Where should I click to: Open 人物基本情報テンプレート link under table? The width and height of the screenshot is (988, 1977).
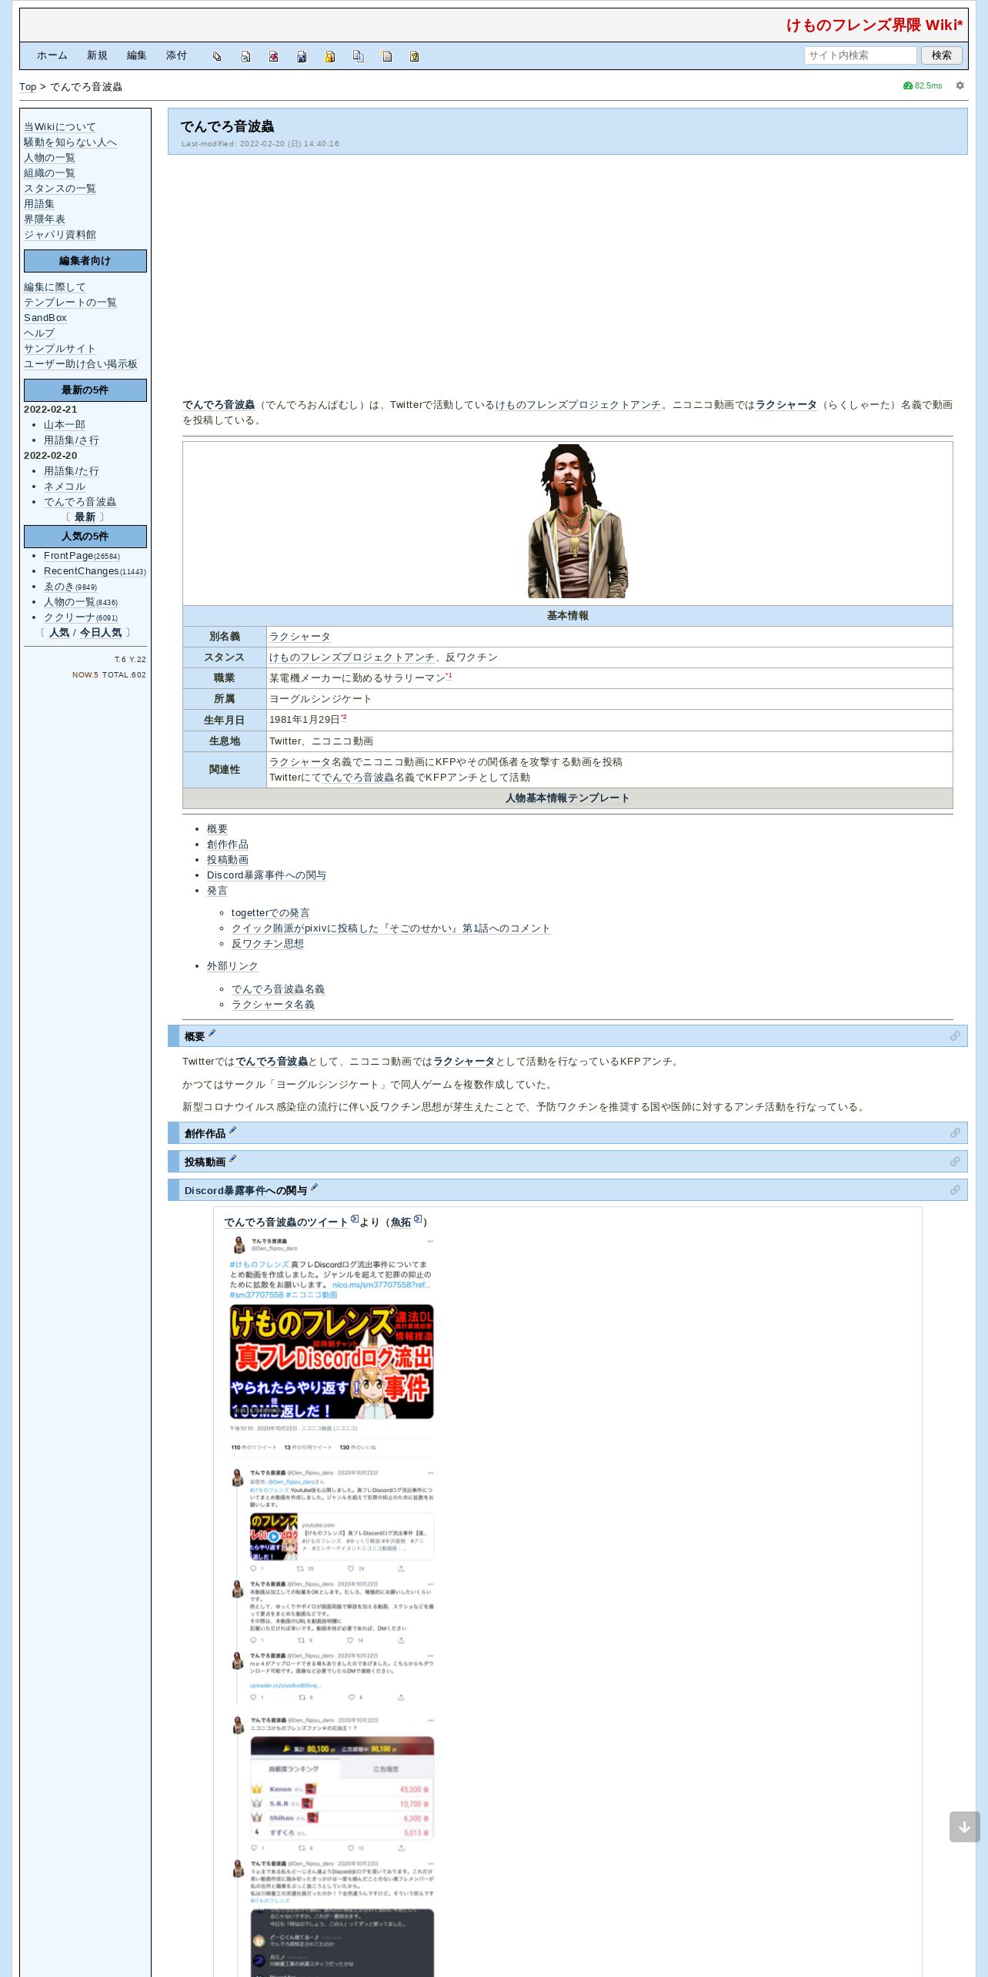[x=567, y=798]
